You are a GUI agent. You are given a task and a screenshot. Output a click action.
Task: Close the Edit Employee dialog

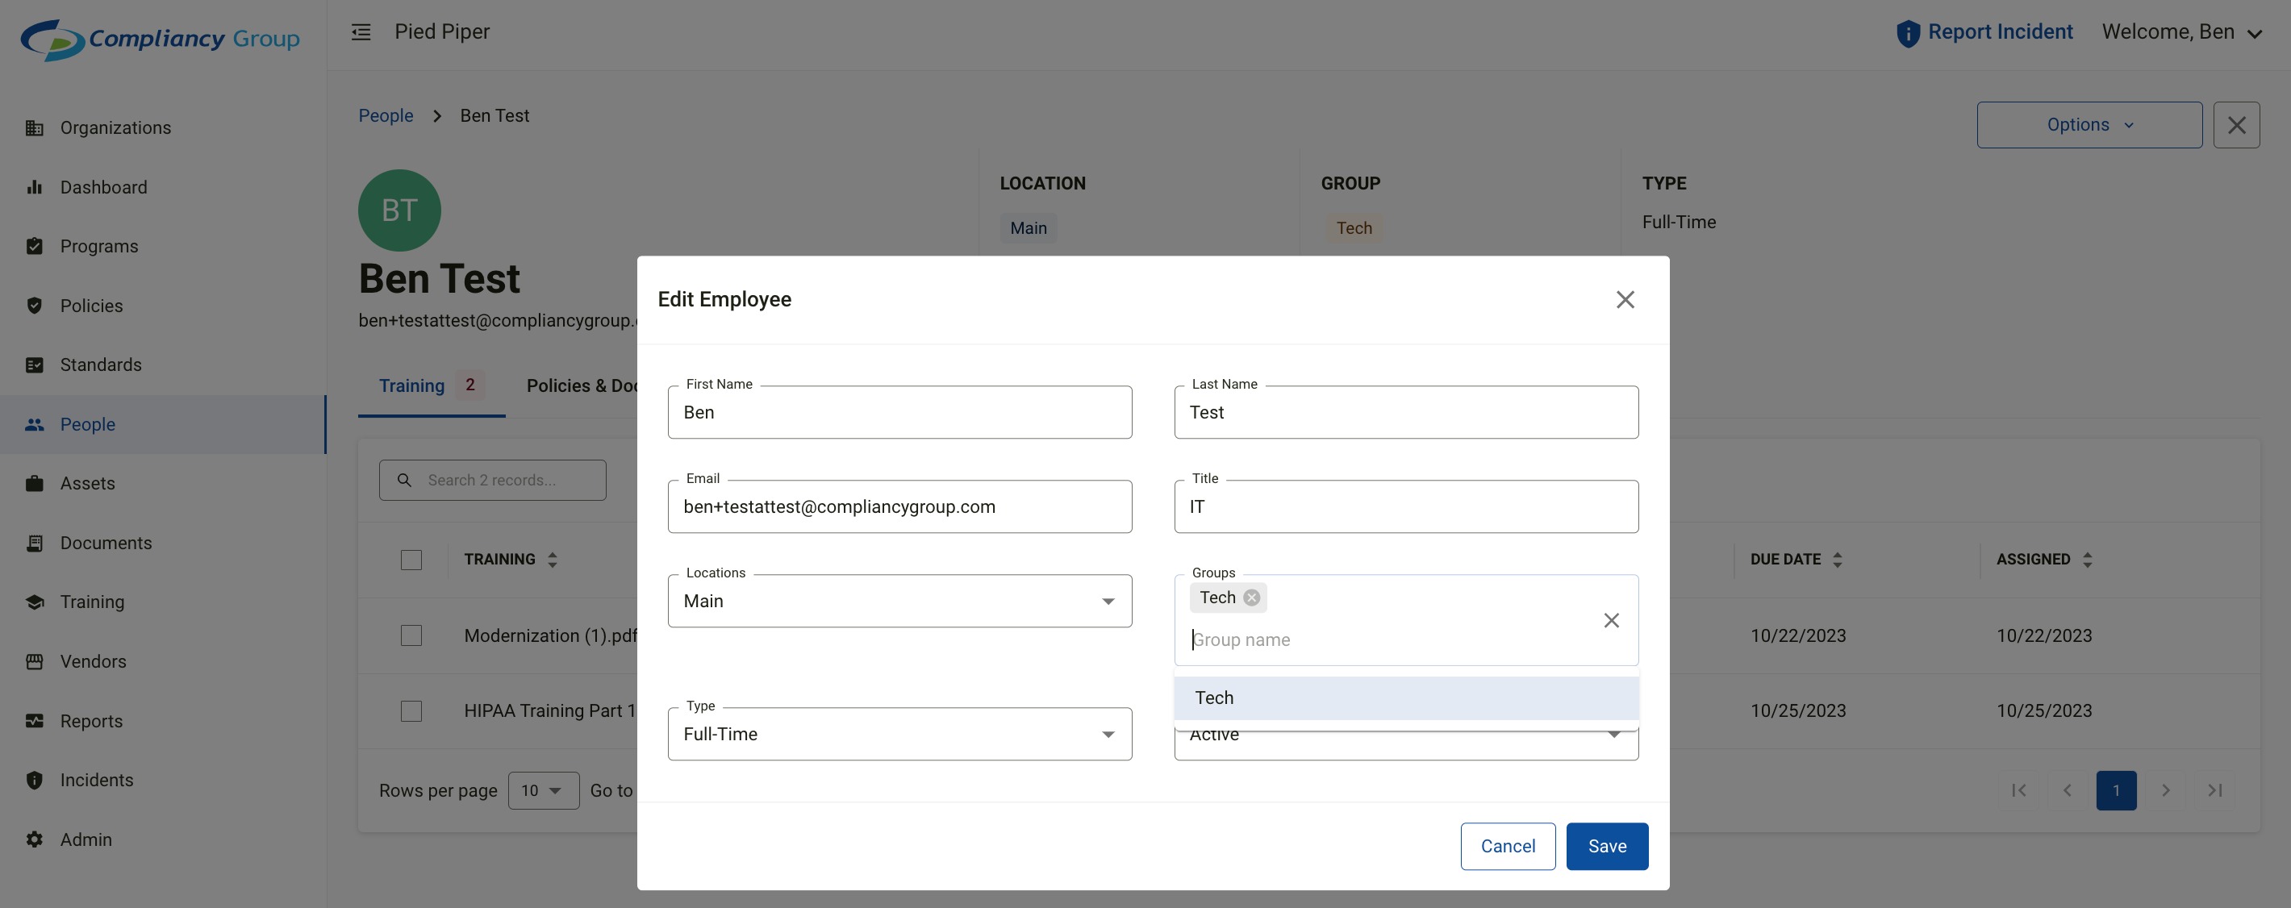click(1625, 300)
